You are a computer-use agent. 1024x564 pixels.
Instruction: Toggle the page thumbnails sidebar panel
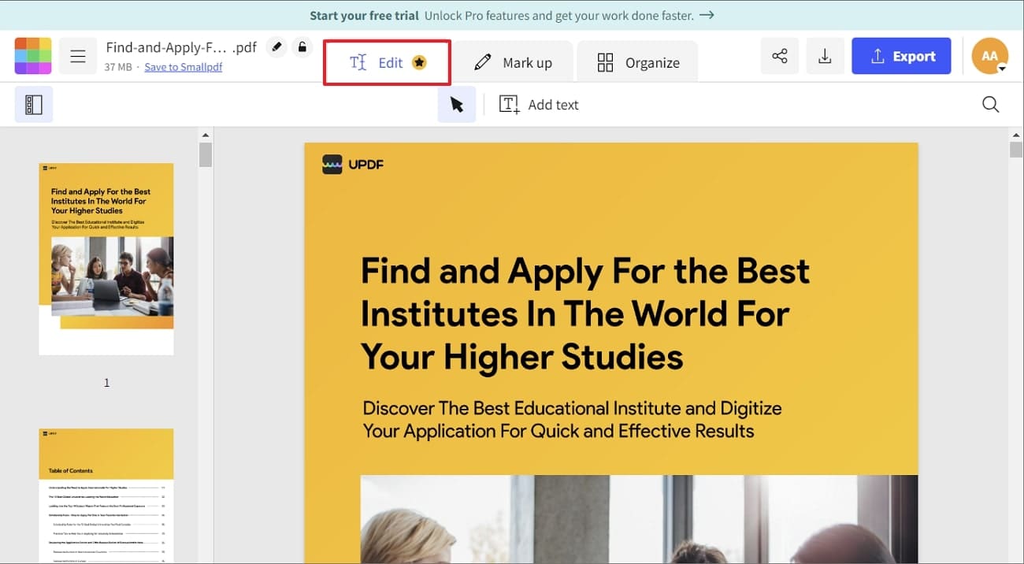(x=33, y=104)
